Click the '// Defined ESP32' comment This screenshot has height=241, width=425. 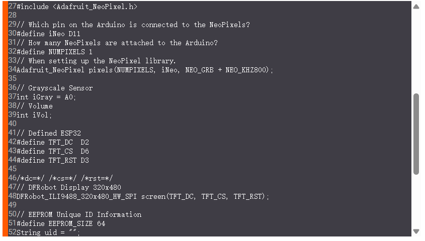coord(49,133)
